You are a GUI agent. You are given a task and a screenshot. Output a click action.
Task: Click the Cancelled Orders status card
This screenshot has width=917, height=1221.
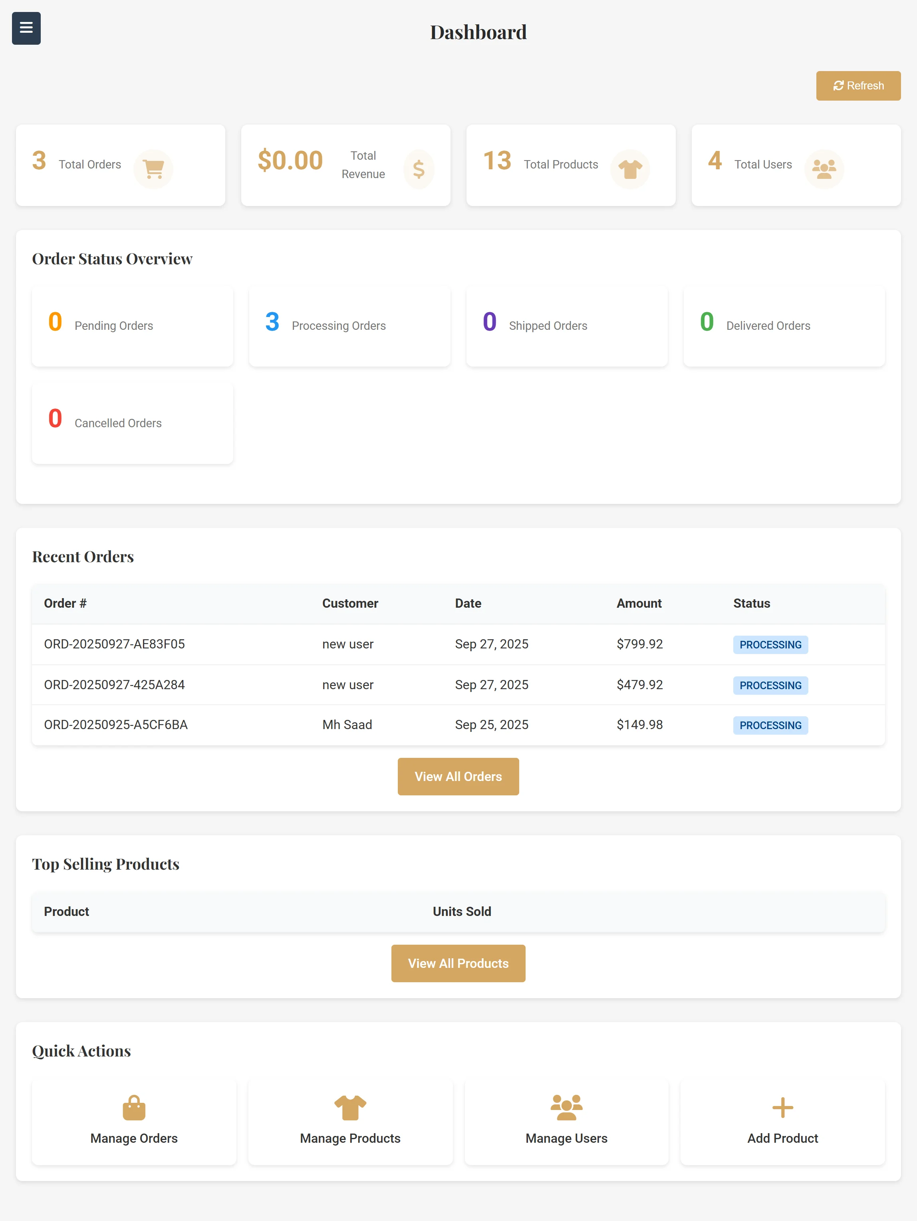[x=133, y=423]
